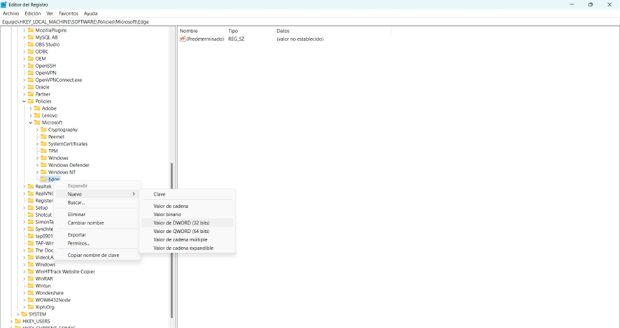Expand the WOW6432Node key
620x328 pixels.
[x=24, y=300]
